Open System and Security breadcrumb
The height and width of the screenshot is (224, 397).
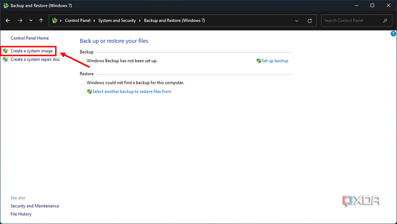click(117, 21)
